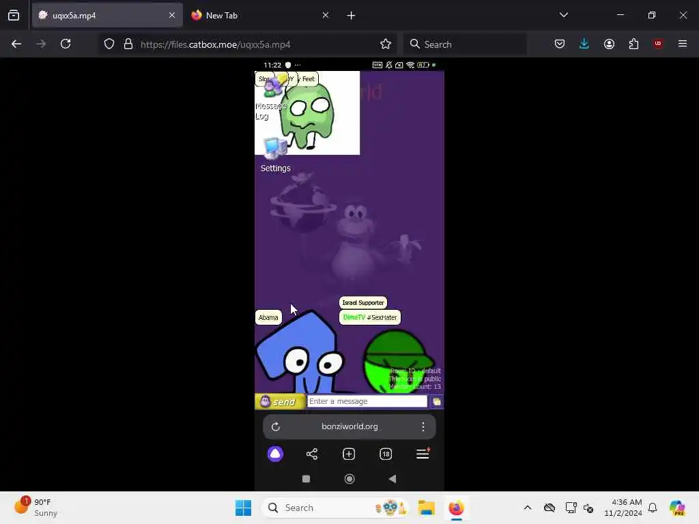The height and width of the screenshot is (524, 699).
Task: Open the phone browser three-dot menu
Action: [423, 427]
